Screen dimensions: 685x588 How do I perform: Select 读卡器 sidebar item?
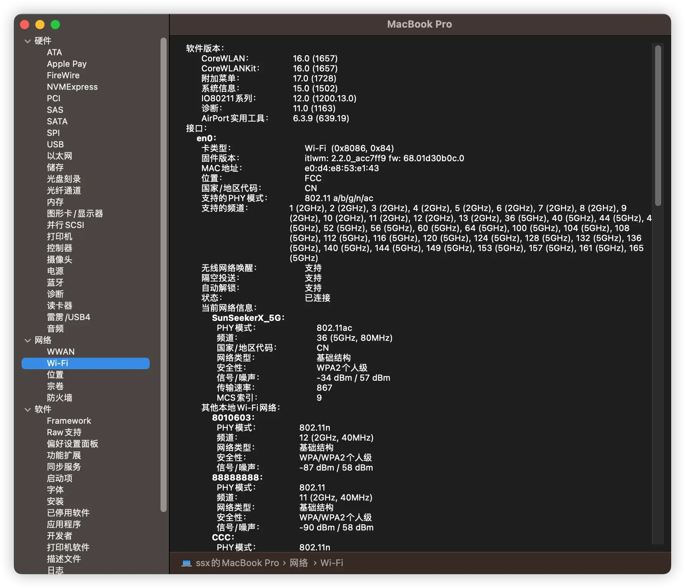click(x=60, y=306)
